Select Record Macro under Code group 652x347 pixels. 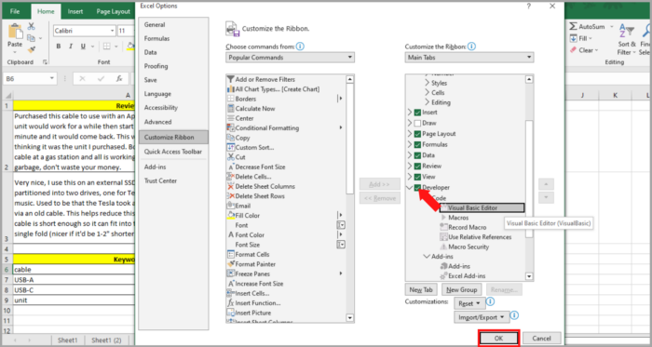463,228
